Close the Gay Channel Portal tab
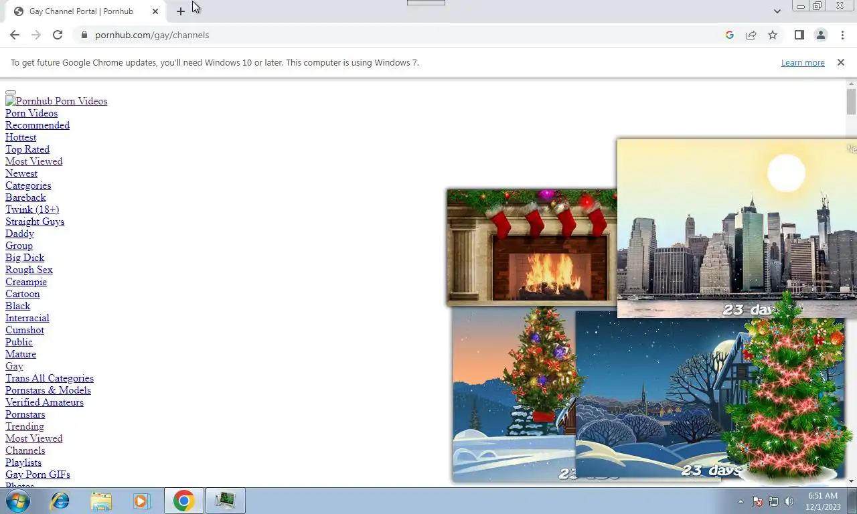This screenshot has height=514, width=857. pyautogui.click(x=155, y=11)
